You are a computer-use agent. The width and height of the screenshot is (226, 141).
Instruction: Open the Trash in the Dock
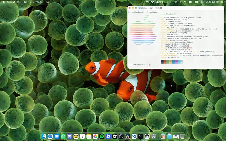[182, 136]
